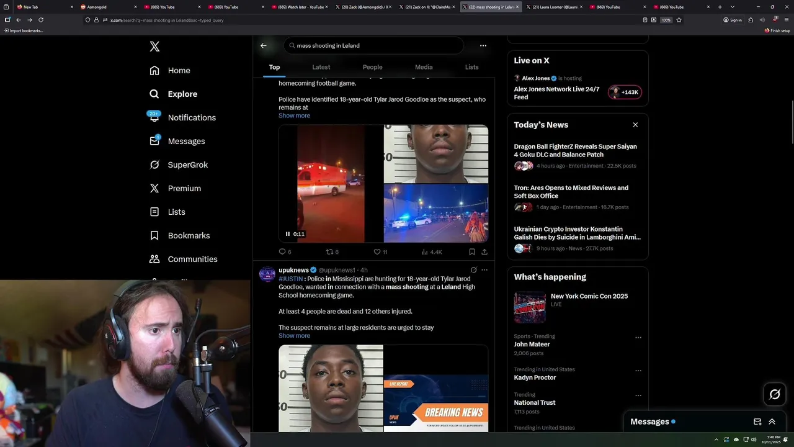Like the first post with 11 likes

380,252
